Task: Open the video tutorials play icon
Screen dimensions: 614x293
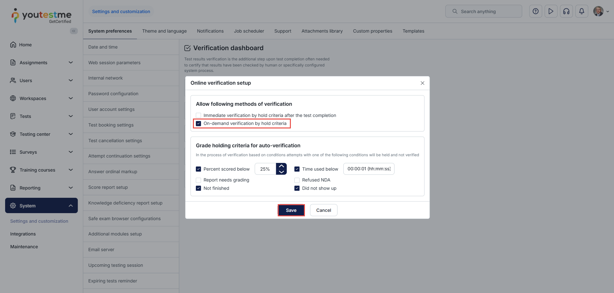Action: coord(551,12)
